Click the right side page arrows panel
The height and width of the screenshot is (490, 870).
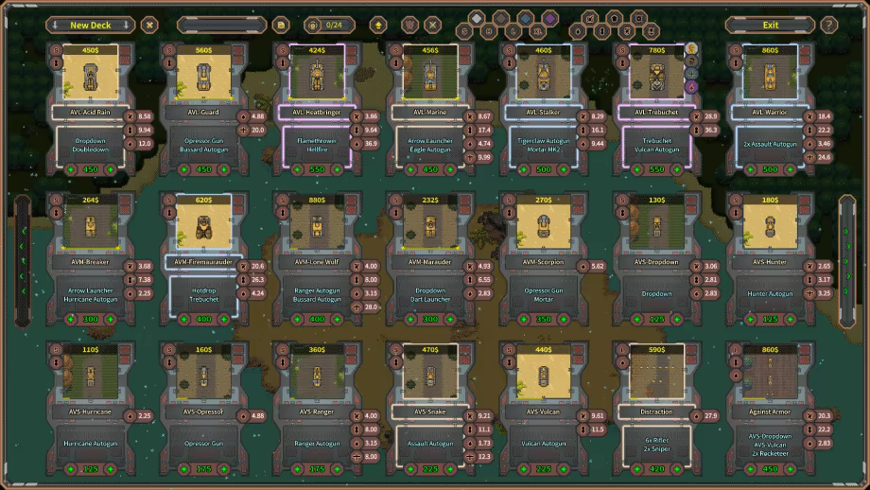click(846, 261)
